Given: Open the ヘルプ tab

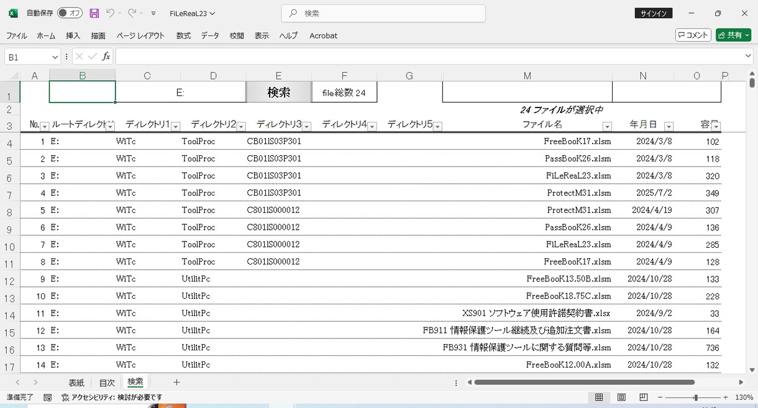Looking at the screenshot, I should 288,36.
